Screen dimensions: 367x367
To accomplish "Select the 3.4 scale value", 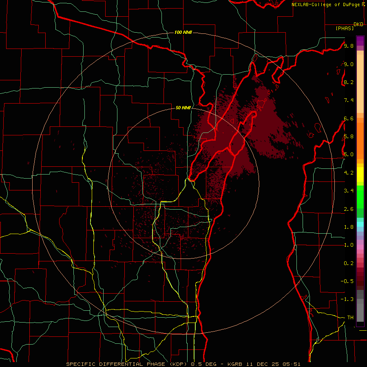I will [349, 191].
